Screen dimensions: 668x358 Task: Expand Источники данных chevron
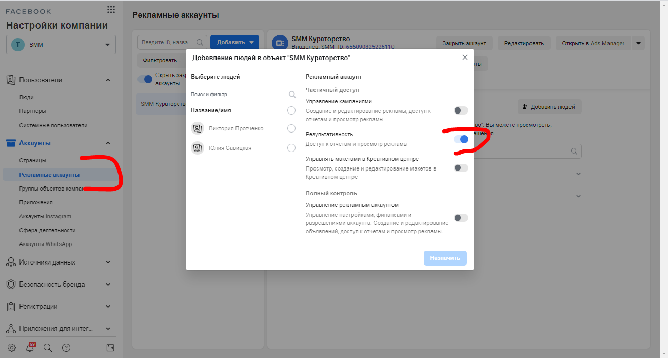tap(108, 262)
